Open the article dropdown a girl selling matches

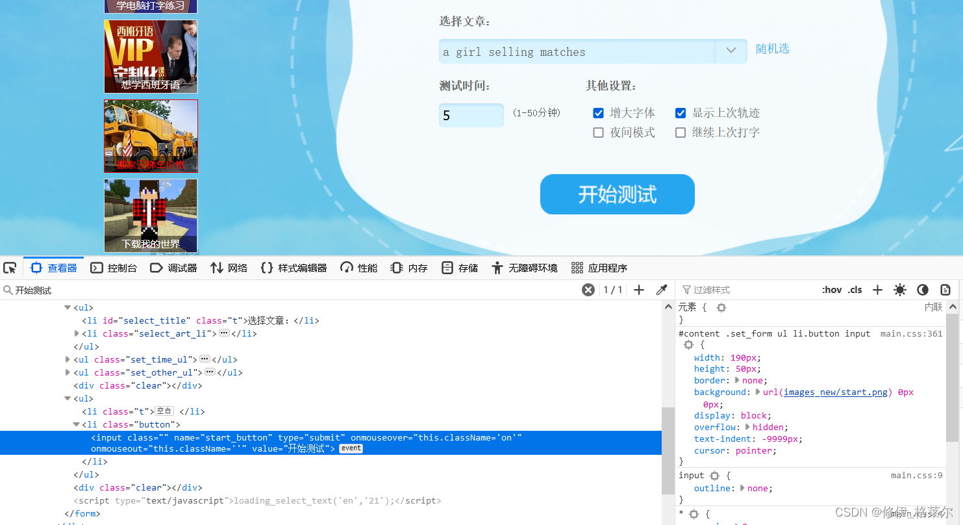click(x=593, y=51)
